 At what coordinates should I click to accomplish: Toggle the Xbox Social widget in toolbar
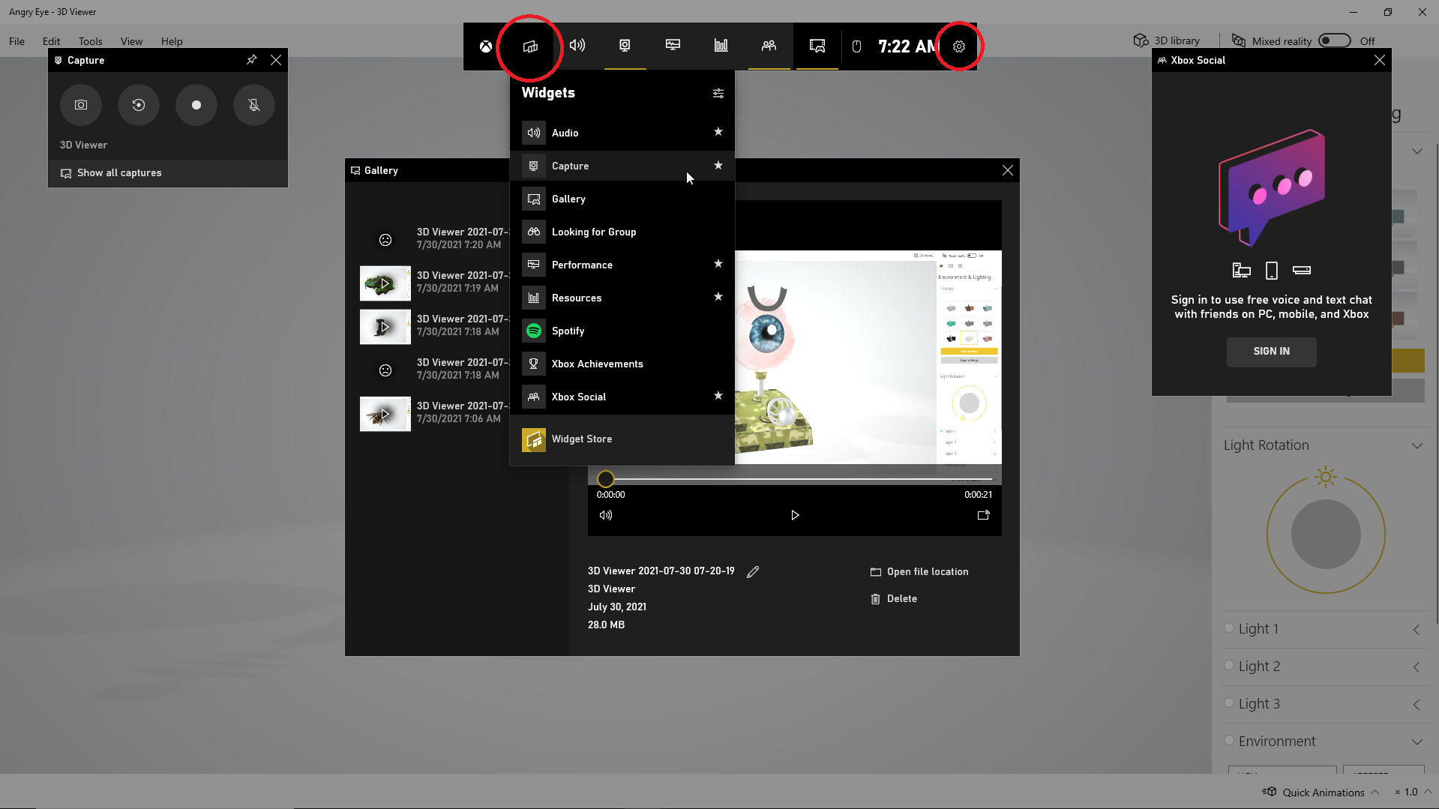point(769,46)
